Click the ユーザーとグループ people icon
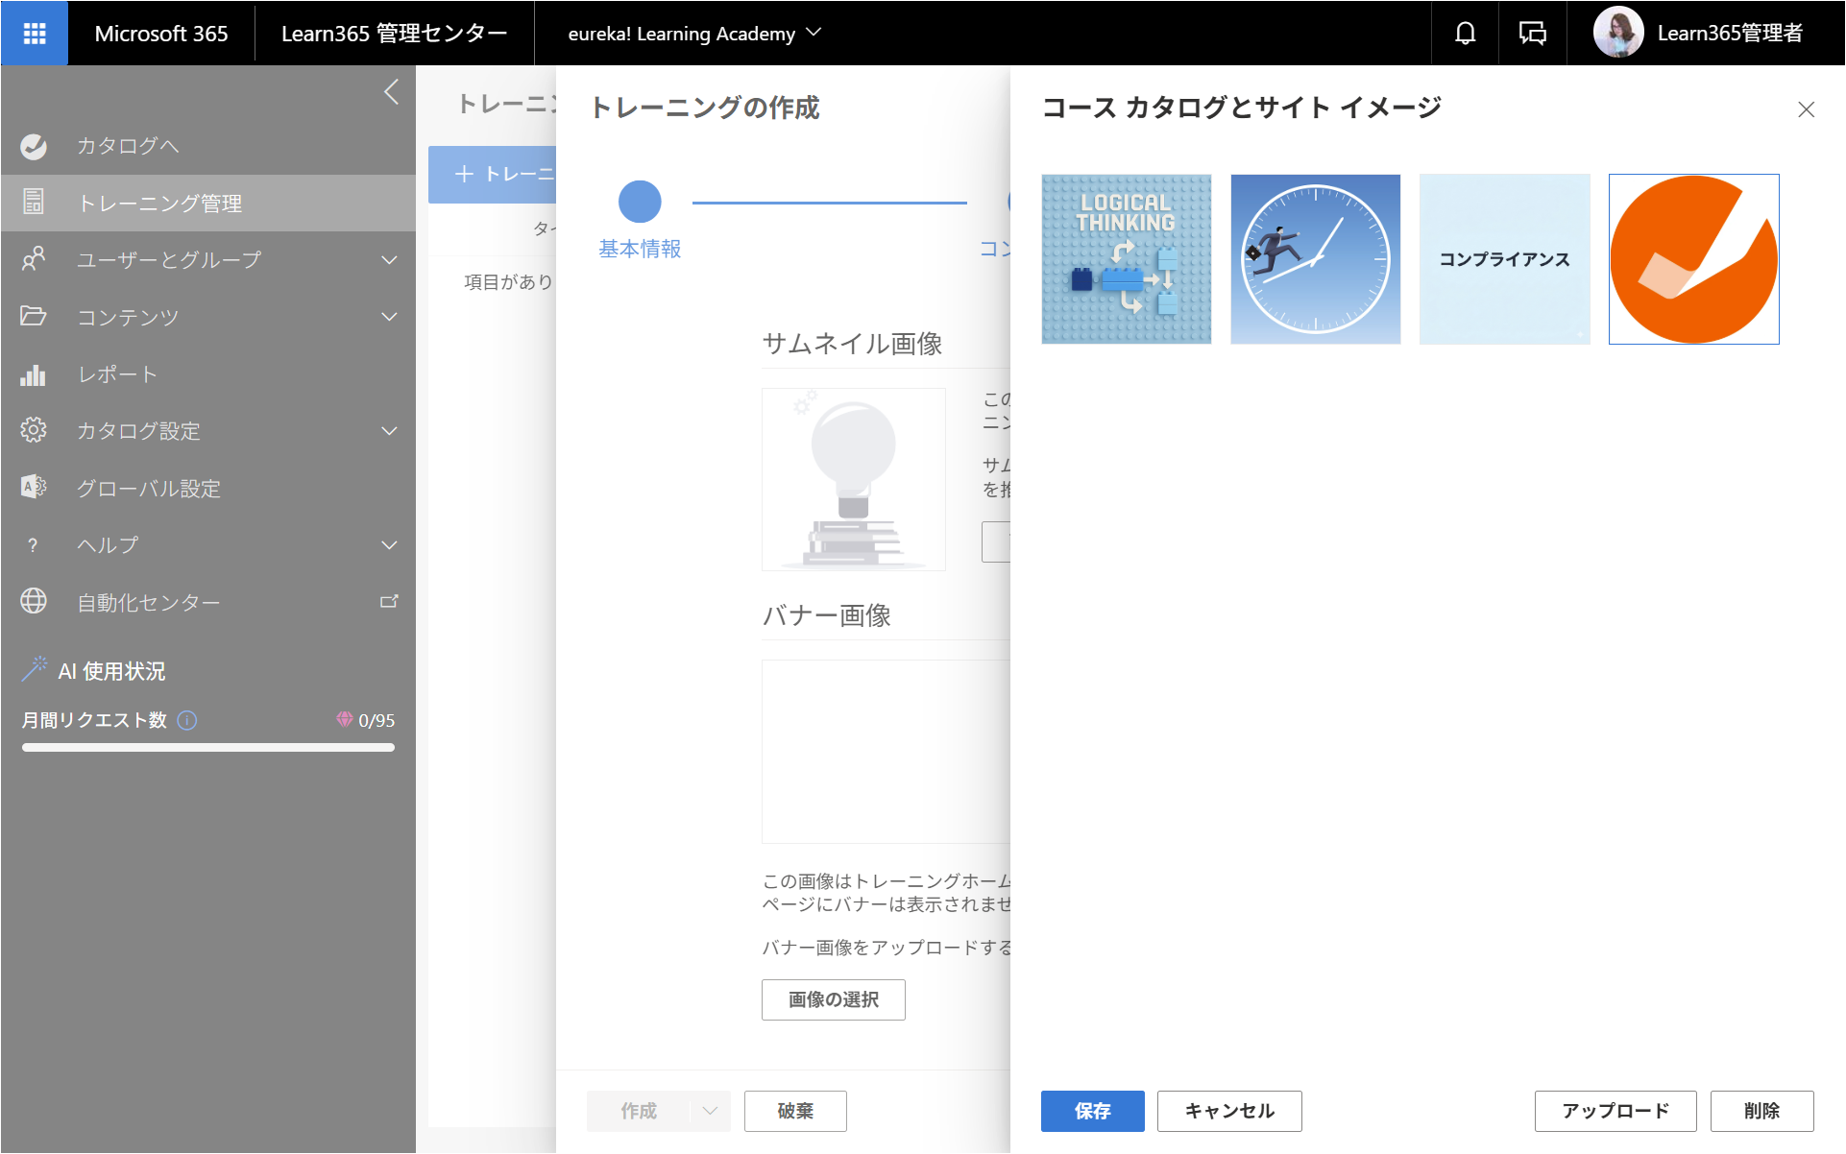 34,259
